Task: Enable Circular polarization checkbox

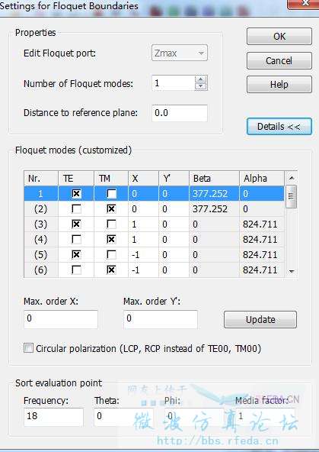Action: click(28, 348)
